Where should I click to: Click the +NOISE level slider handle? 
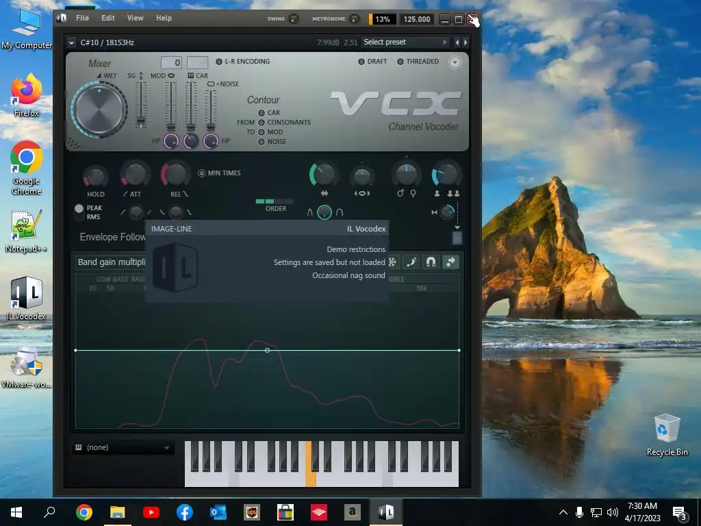point(211,127)
